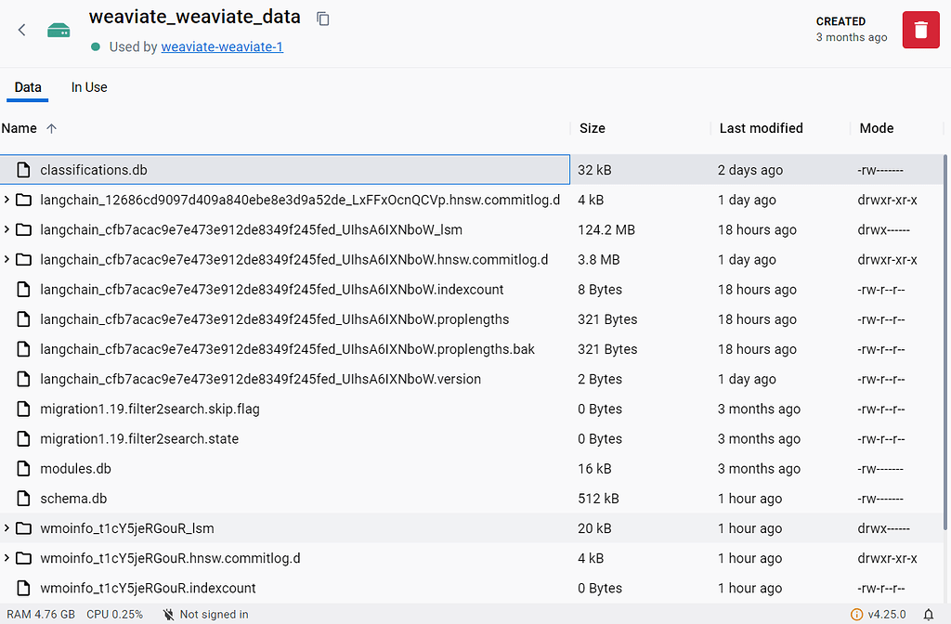Click the back arrow icon
Image resolution: width=951 pixels, height=624 pixels.
point(22,30)
